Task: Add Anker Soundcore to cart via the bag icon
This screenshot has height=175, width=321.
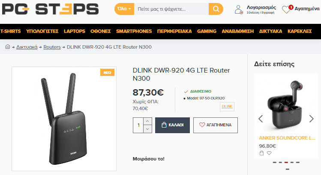Action: (261, 153)
